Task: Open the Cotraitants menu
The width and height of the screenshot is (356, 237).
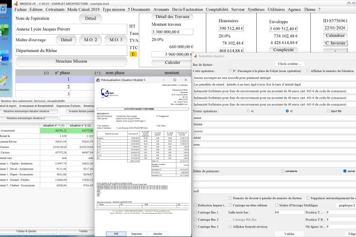Action: coord(55,9)
